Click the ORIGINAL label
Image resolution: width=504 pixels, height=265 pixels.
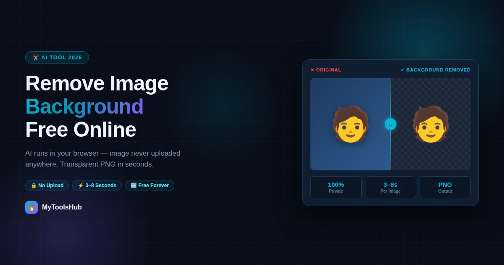(326, 70)
